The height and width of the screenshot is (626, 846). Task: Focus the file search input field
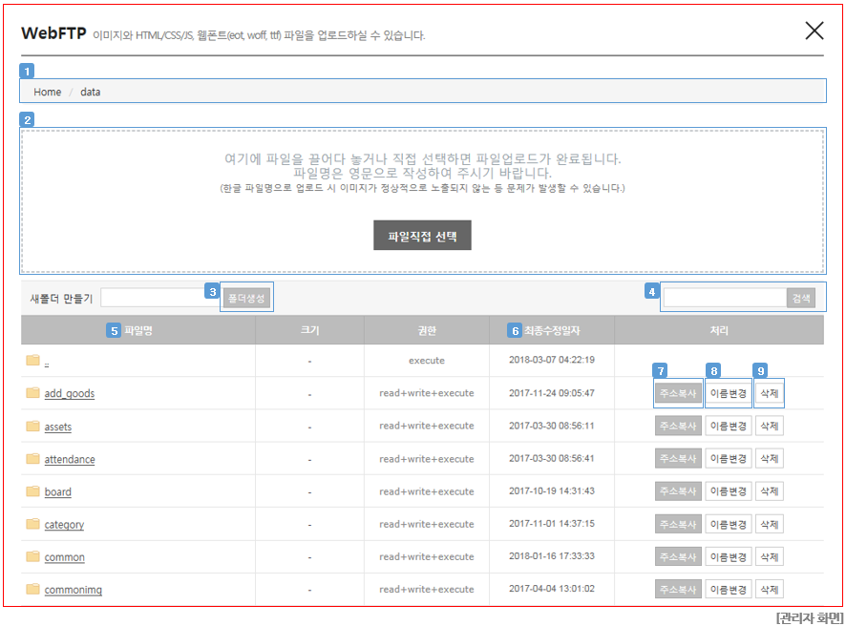(725, 298)
